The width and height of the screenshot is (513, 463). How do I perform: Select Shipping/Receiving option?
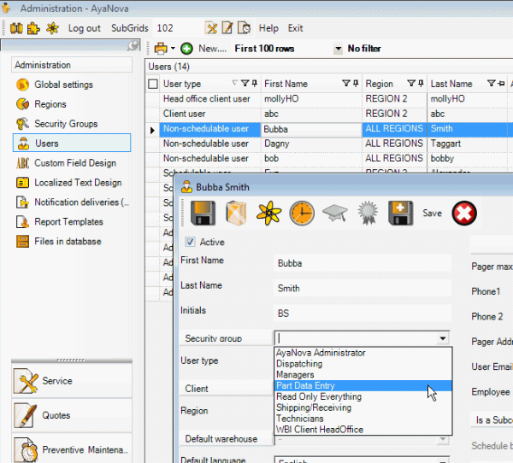(x=314, y=407)
